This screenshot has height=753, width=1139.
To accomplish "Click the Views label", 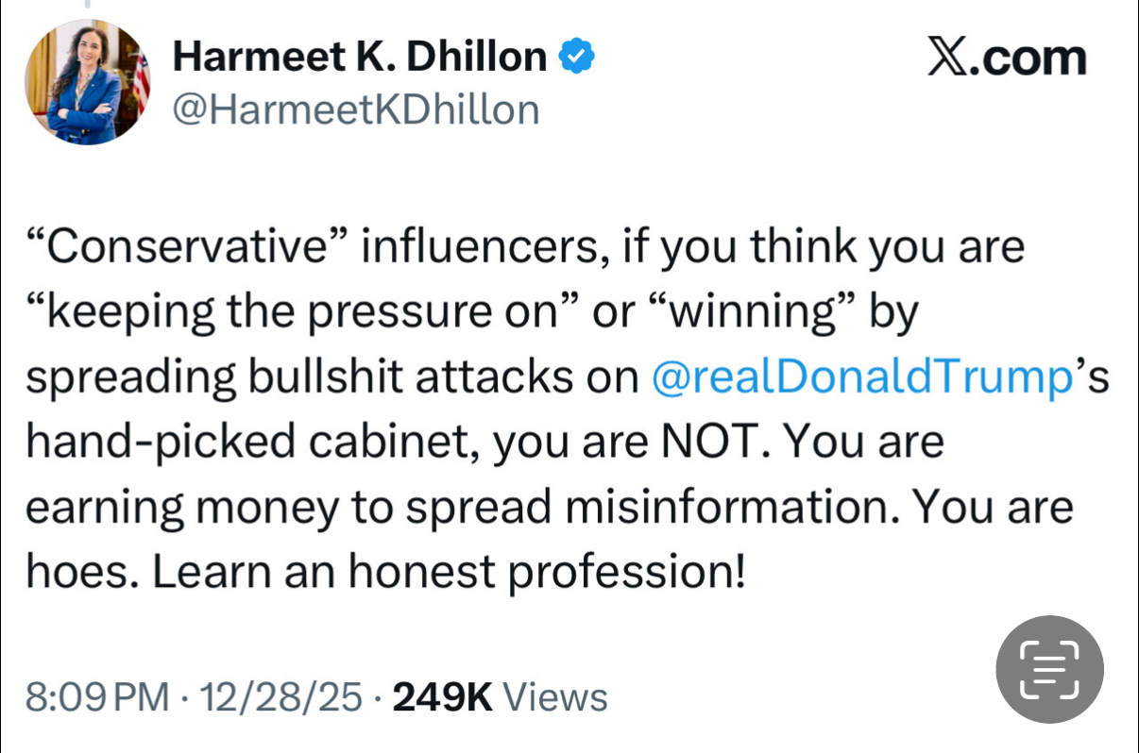I will [x=554, y=697].
